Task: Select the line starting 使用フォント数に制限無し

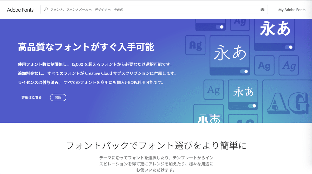Action: pyautogui.click(x=95, y=64)
